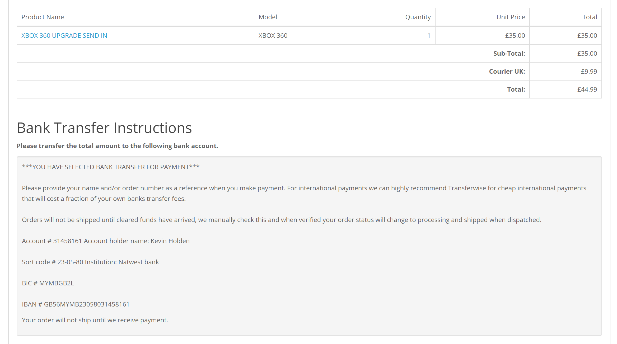Viewport: 617px width, 344px height.
Task: Click the 'YOU HAVE SELECTED BANK TRANSFER' notice
Action: tap(111, 167)
